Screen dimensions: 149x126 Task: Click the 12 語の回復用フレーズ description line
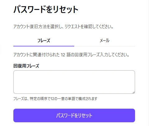(x=71, y=55)
